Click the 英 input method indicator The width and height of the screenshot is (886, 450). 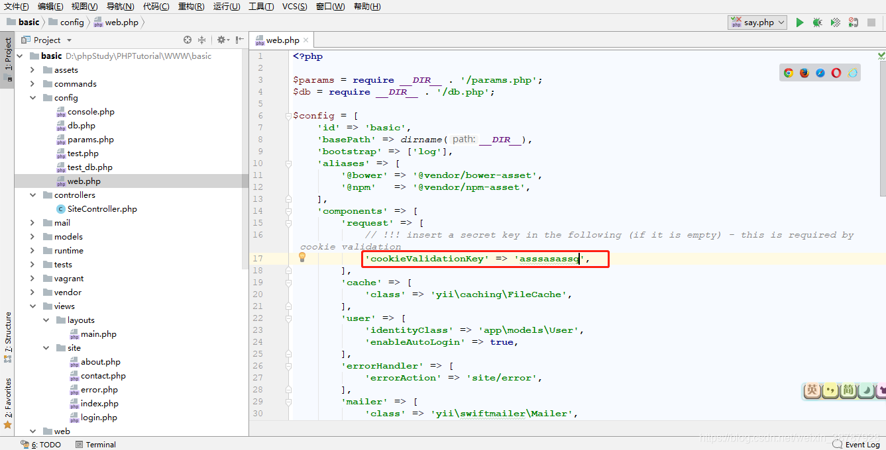812,390
